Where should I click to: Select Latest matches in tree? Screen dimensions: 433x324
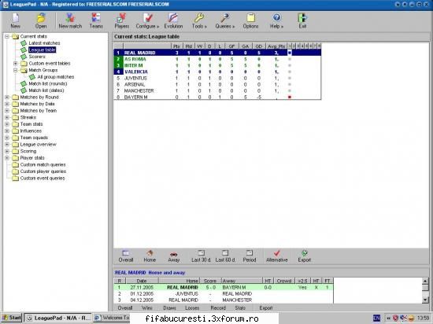pos(44,43)
